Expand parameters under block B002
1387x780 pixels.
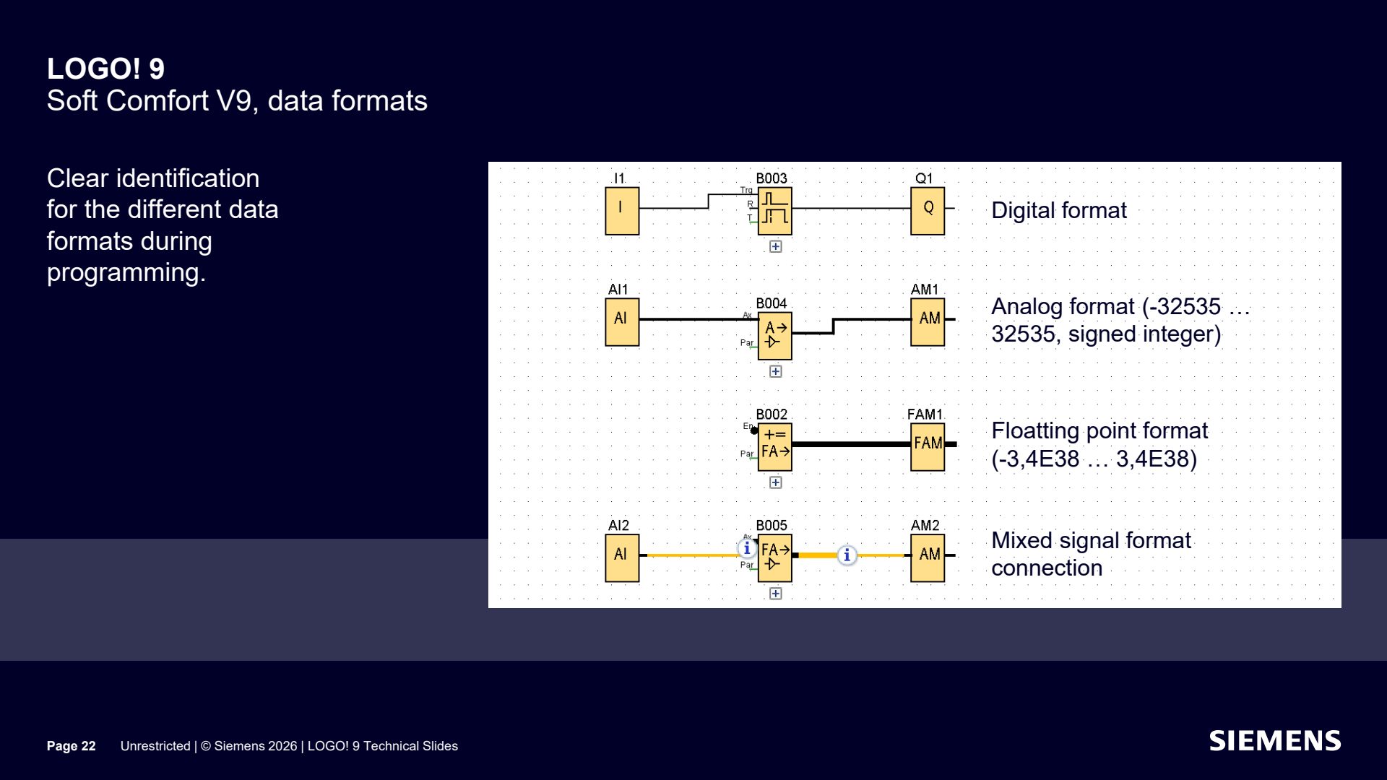pos(775,482)
